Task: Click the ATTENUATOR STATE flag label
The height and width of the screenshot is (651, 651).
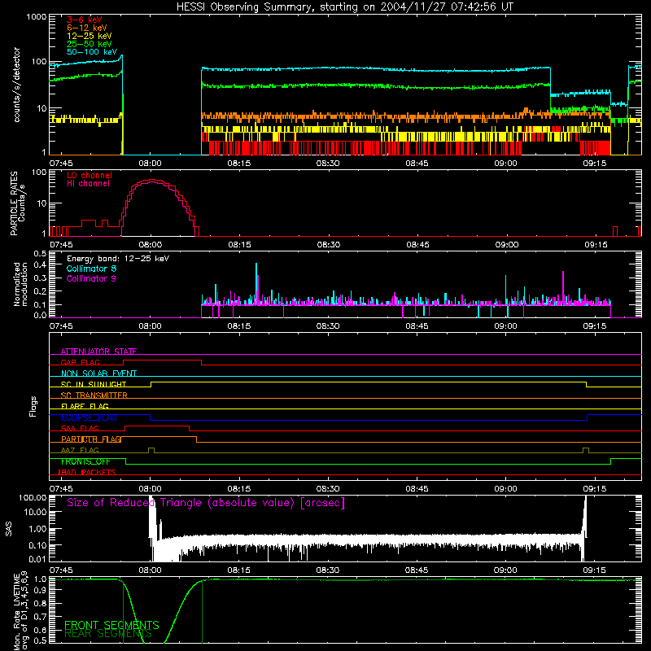Action: (98, 352)
